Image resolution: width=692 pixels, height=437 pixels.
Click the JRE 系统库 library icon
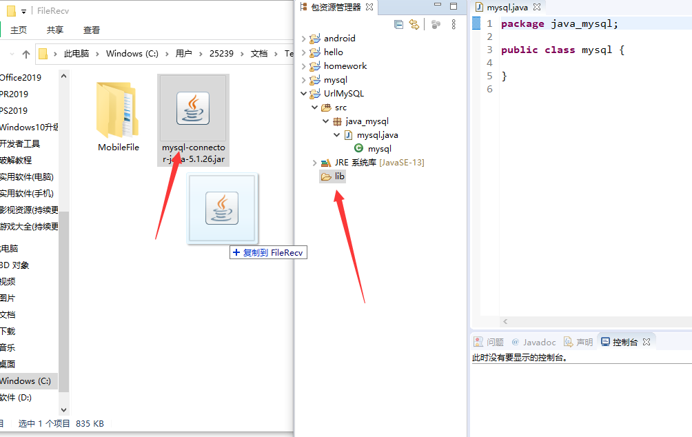coord(325,162)
